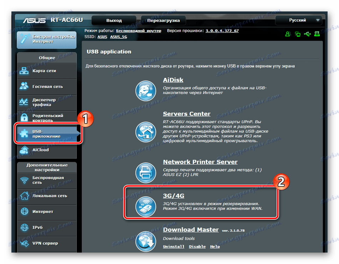The image size is (339, 264).
Task: Click the Беспроводная сеть Wi-Fi icon
Action: pyautogui.click(x=24, y=180)
